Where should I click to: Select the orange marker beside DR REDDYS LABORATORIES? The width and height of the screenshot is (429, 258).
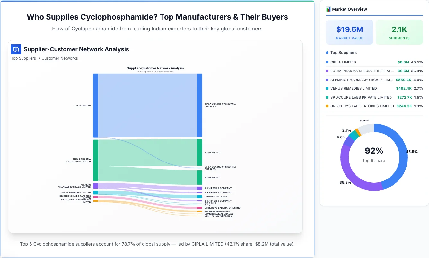coord(327,106)
